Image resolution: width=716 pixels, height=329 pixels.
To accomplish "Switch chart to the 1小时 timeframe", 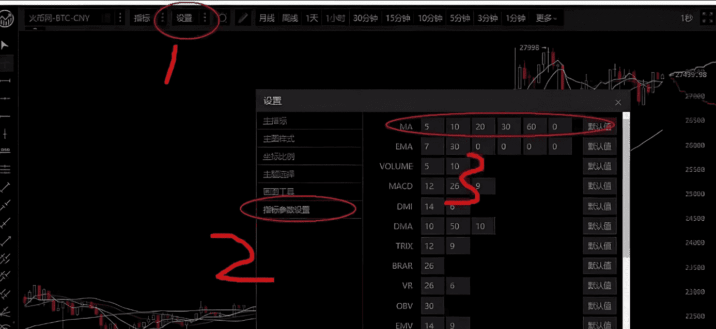I will [x=335, y=18].
